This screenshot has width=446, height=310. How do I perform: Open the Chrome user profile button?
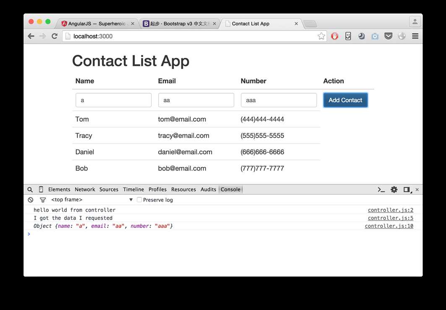(x=415, y=22)
